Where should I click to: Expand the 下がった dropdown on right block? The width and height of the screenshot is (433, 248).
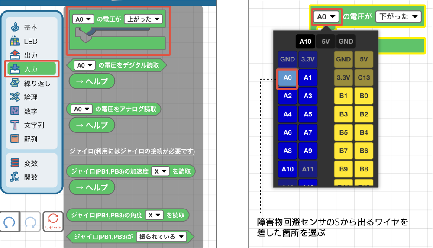pyautogui.click(x=398, y=16)
